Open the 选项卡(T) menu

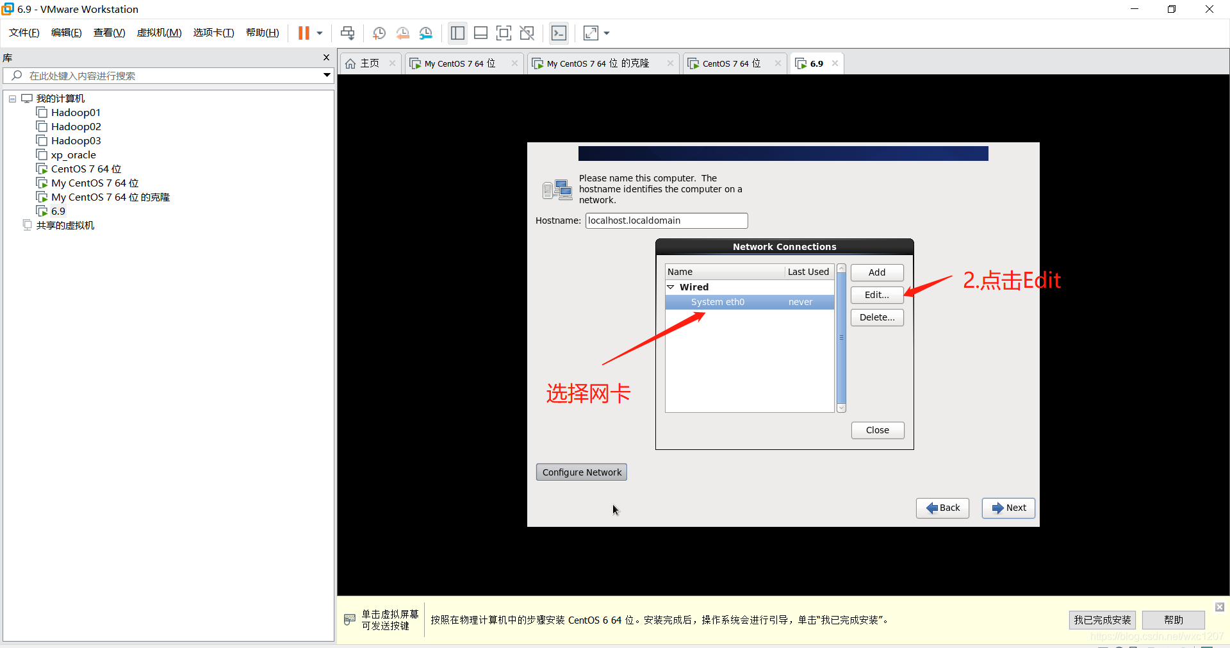(214, 33)
